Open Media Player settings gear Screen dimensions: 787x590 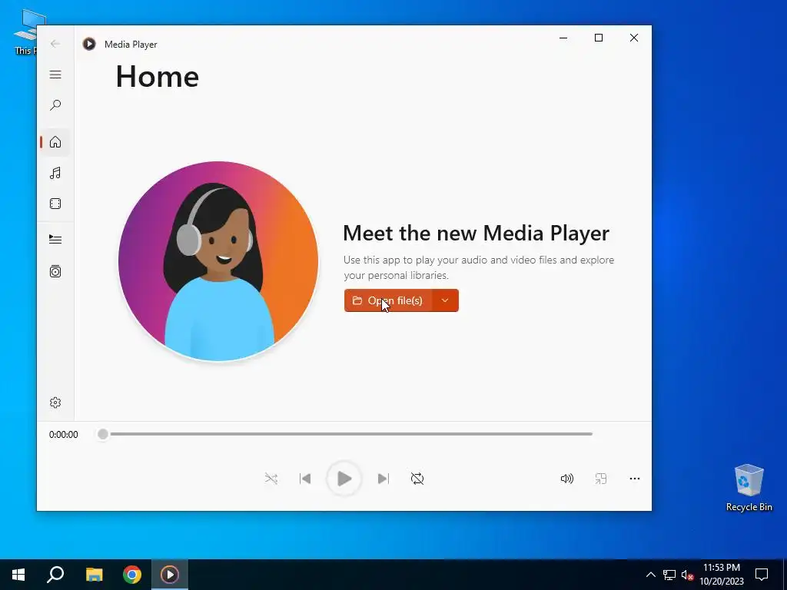click(55, 403)
